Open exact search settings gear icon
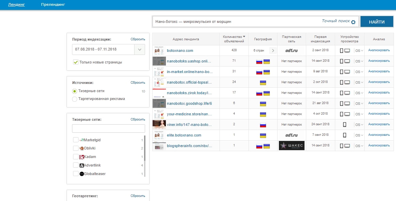 (353, 22)
